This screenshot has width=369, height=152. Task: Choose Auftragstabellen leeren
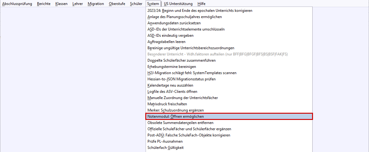point(229,42)
